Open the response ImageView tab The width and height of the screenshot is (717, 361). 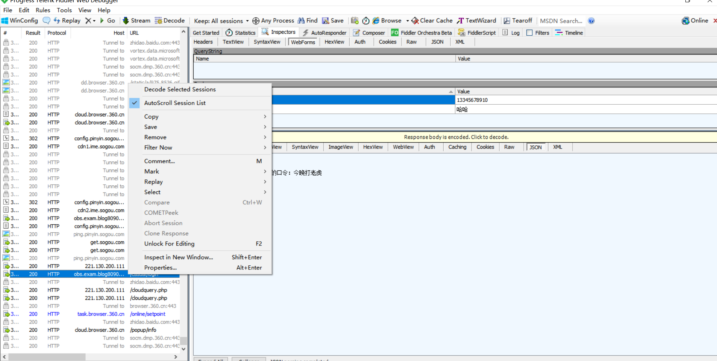pyautogui.click(x=341, y=147)
